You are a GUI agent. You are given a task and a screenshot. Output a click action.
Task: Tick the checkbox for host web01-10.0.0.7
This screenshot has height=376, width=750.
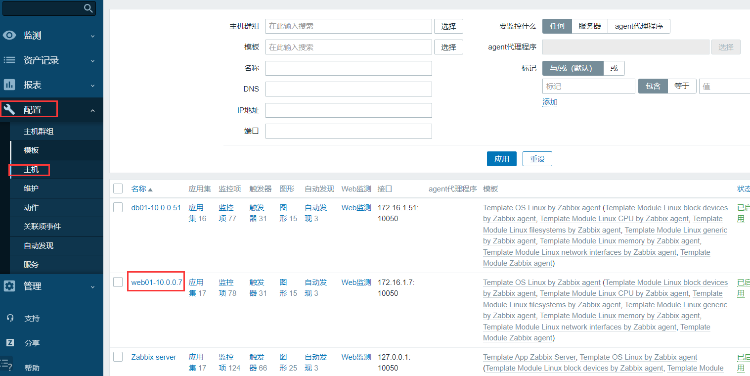click(x=118, y=282)
